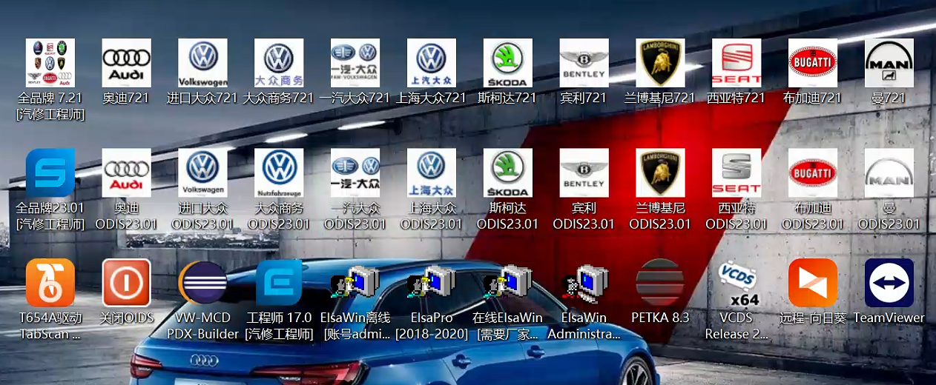This screenshot has height=385, width=936.
Task: Open 全品牌 7.21 all-brands shortcut
Action: point(50,64)
